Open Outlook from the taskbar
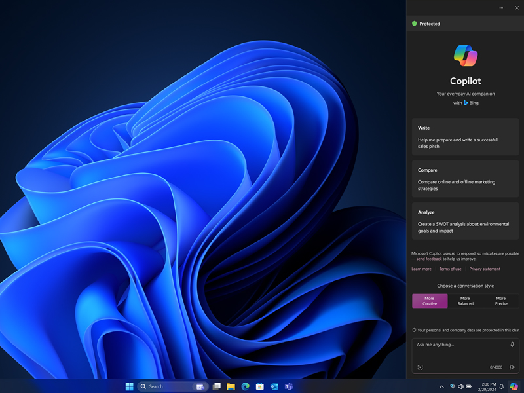 click(x=274, y=386)
